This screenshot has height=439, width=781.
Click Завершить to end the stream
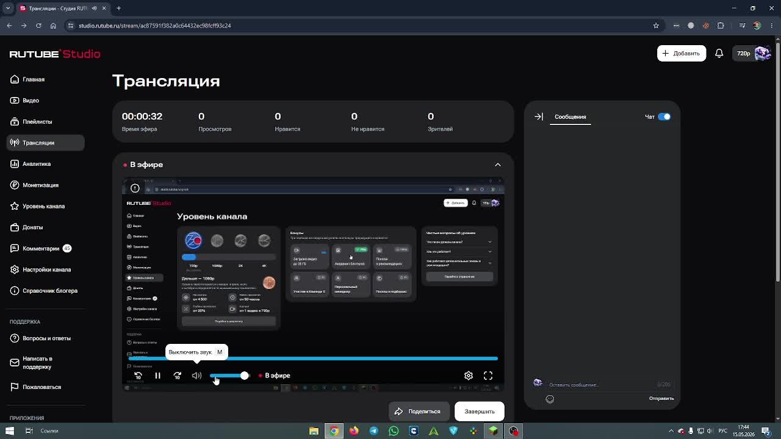[x=480, y=412]
